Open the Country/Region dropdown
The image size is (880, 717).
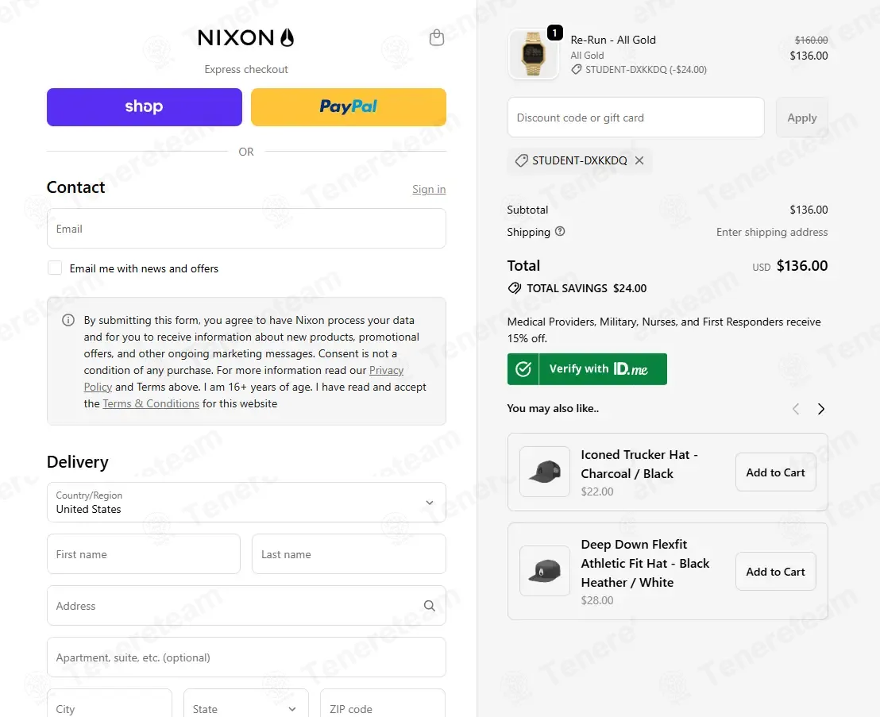[246, 502]
